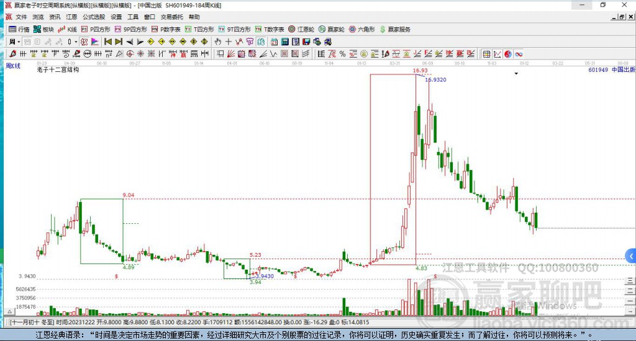Click the small black triangle marker in chart
This screenshot has height=341, width=636.
pos(516,74)
